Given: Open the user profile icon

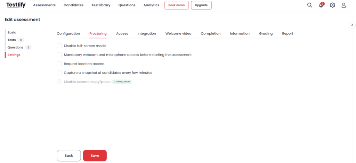Looking at the screenshot, I should [x=344, y=5].
